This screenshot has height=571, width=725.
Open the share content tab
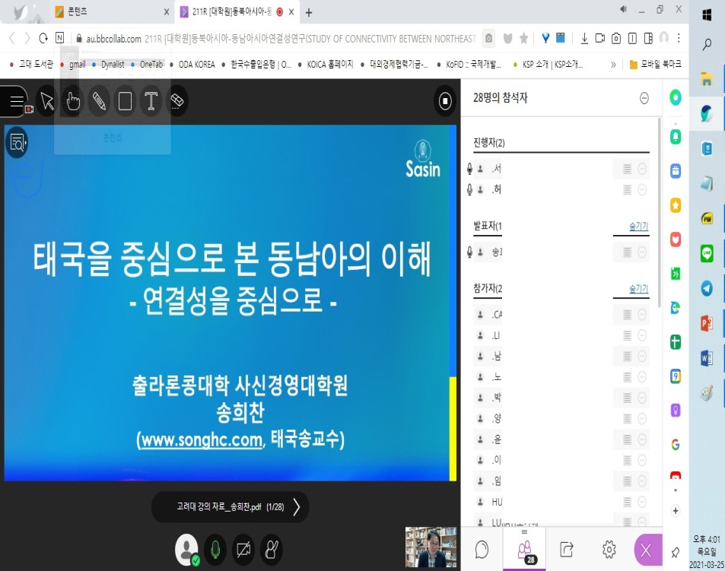coord(566,550)
